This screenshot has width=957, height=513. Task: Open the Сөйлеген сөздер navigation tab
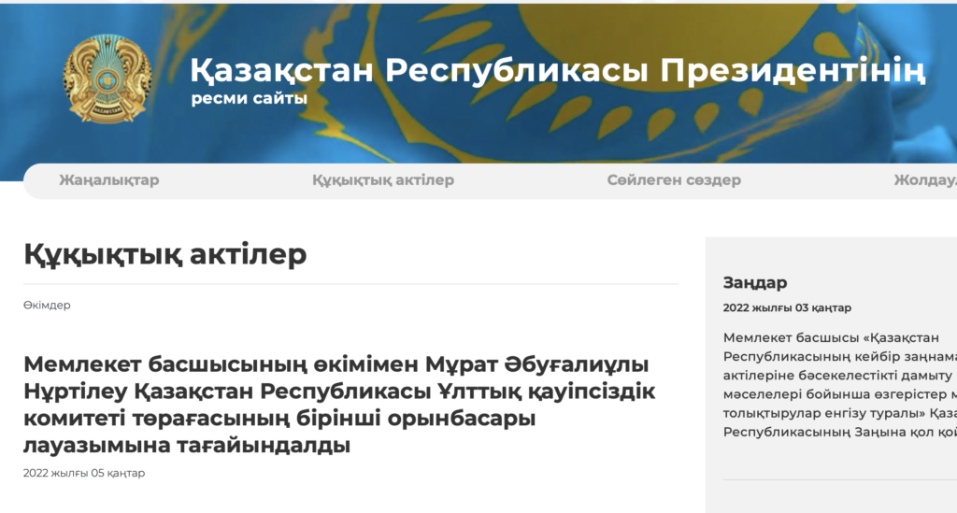674,180
